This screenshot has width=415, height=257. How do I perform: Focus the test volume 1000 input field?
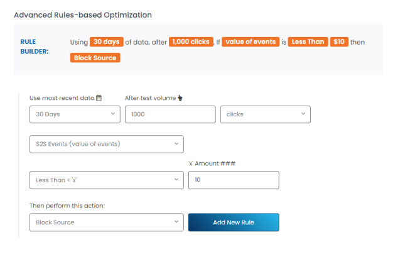pos(170,114)
